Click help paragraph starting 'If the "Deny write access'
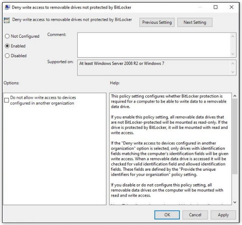Screen dimensions: 242x225 tap(169, 159)
